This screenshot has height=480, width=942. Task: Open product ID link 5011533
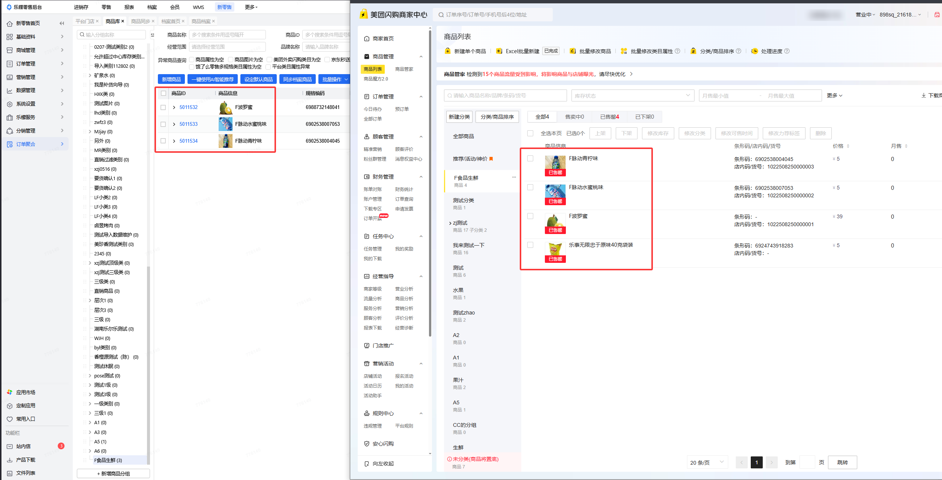pyautogui.click(x=188, y=124)
